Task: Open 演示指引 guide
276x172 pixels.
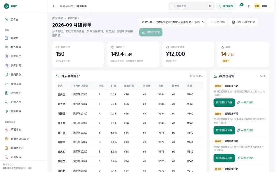Action: tap(226, 6)
